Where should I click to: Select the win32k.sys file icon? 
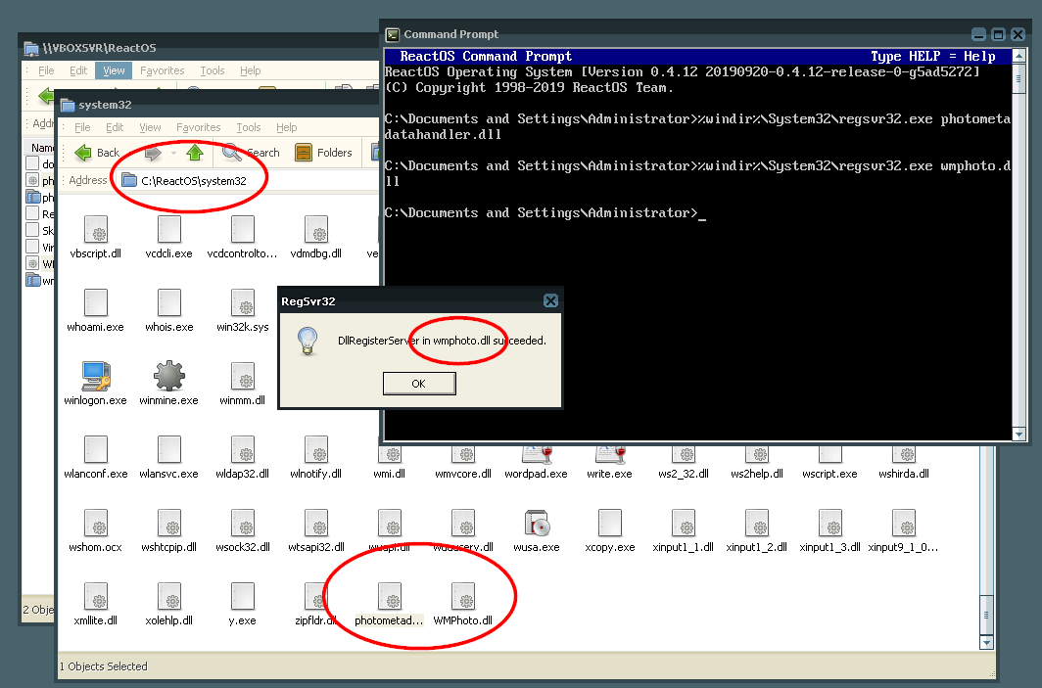[243, 302]
